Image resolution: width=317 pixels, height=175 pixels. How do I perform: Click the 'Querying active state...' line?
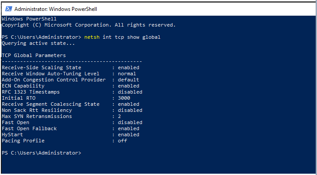[x=38, y=44]
